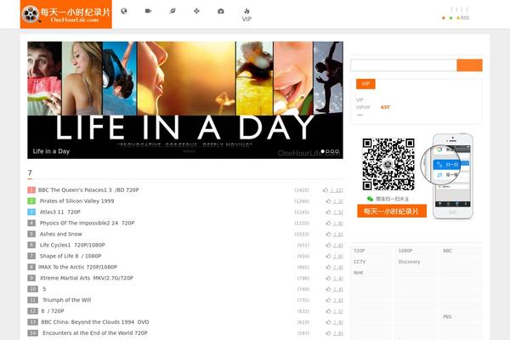Thumbs-up the Xtreme Martial Arts row
Viewport: 510px width, 340px height.
(x=328, y=278)
